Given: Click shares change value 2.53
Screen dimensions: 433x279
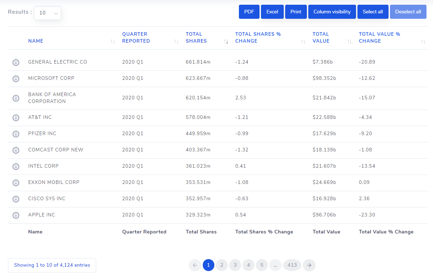Looking at the screenshot, I should coord(240,98).
